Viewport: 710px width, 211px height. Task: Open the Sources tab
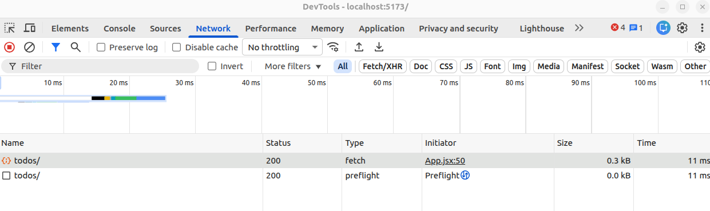(x=165, y=29)
